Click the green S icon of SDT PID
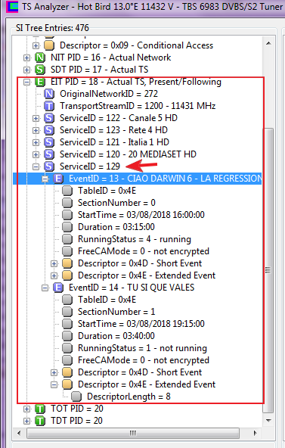Image resolution: width=285 pixels, height=448 pixels. coord(40,70)
